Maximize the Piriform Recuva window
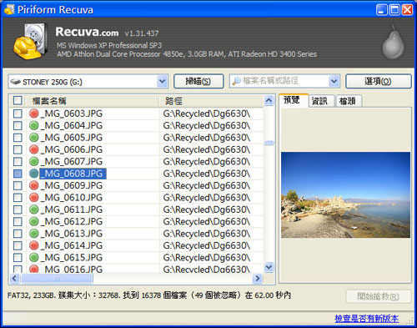417x328 pixels. click(x=394, y=10)
